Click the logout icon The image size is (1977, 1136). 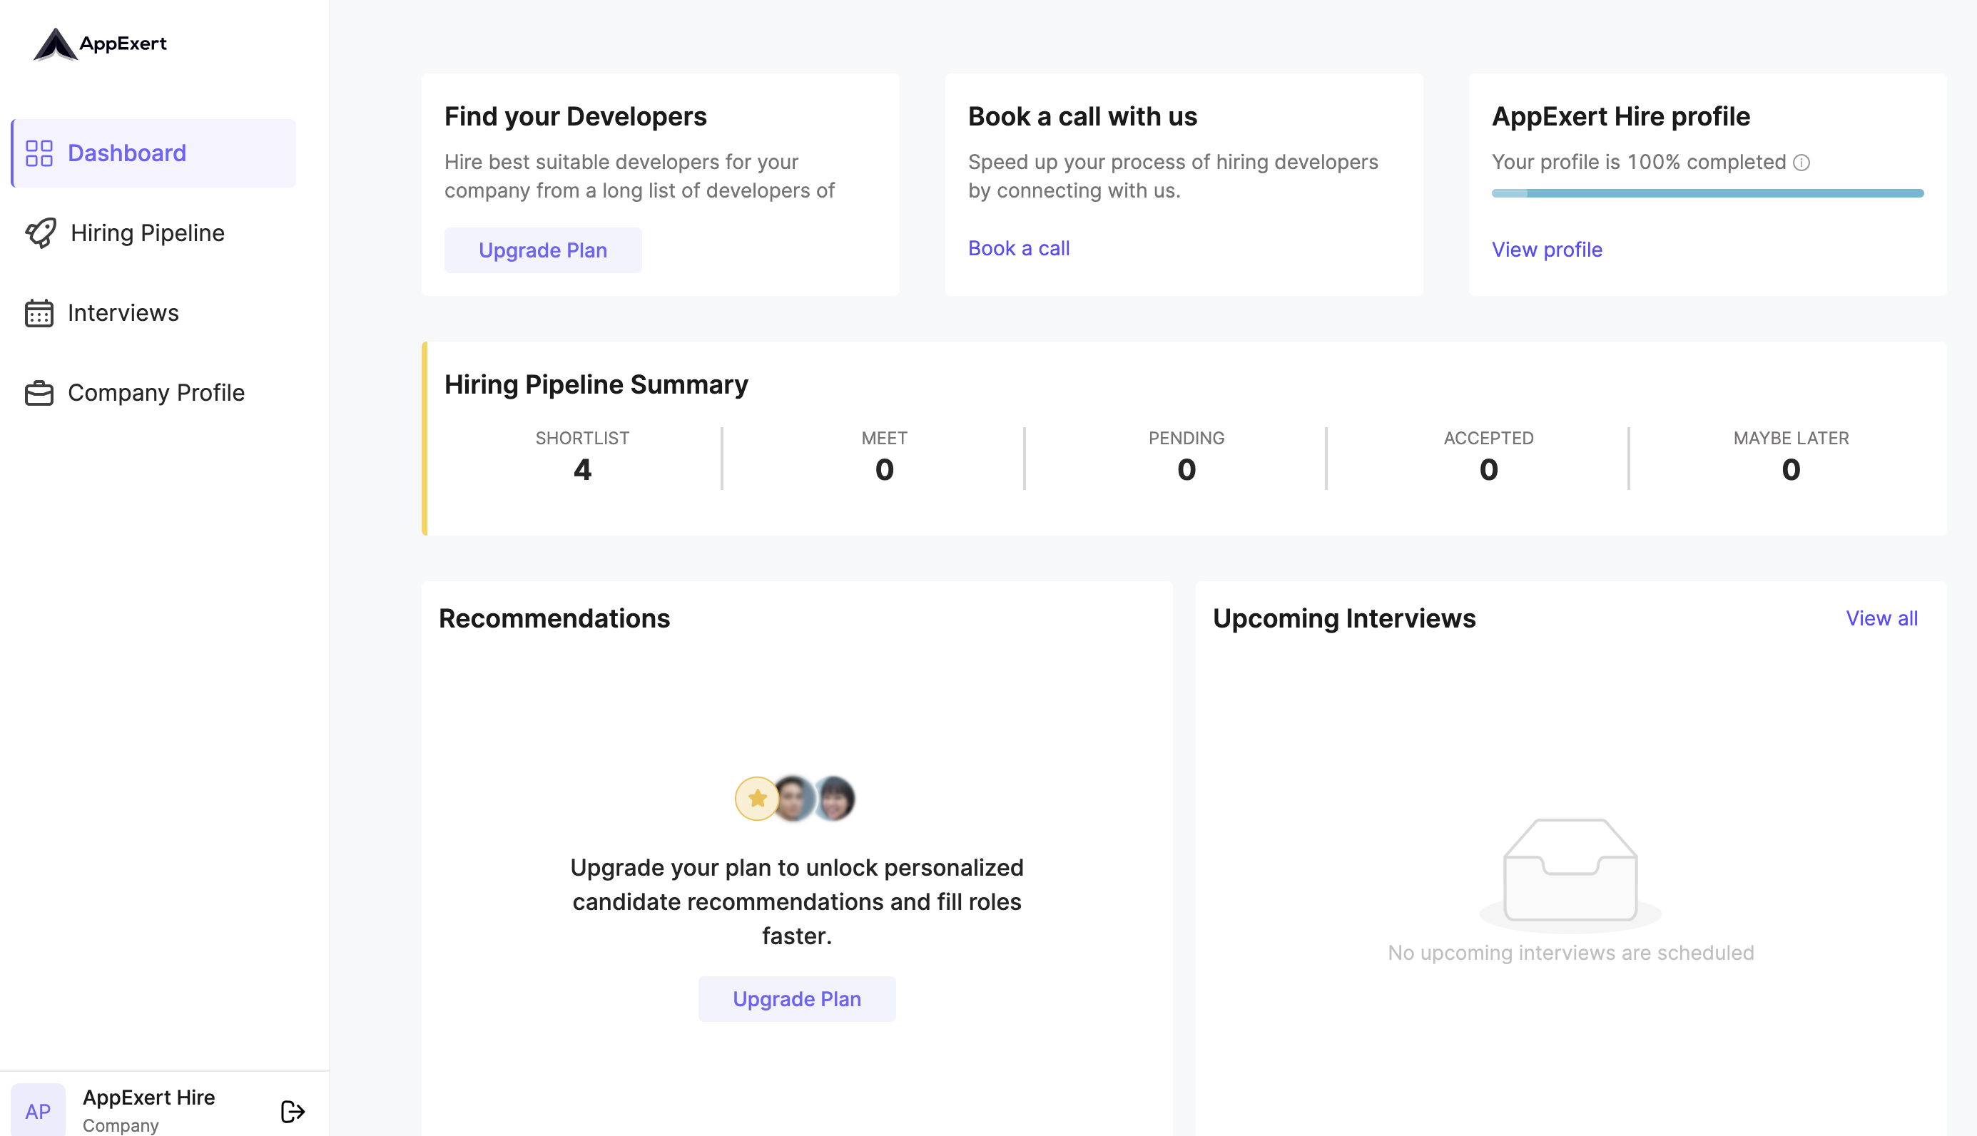coord(293,1111)
